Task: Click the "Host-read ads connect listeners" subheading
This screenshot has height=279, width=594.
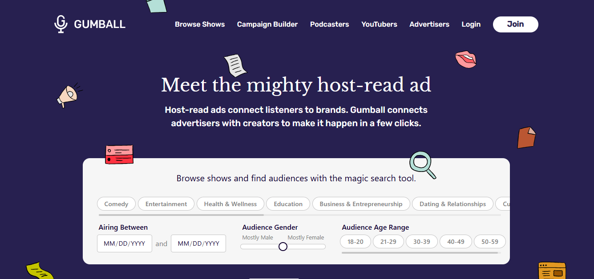Action: coord(296,116)
